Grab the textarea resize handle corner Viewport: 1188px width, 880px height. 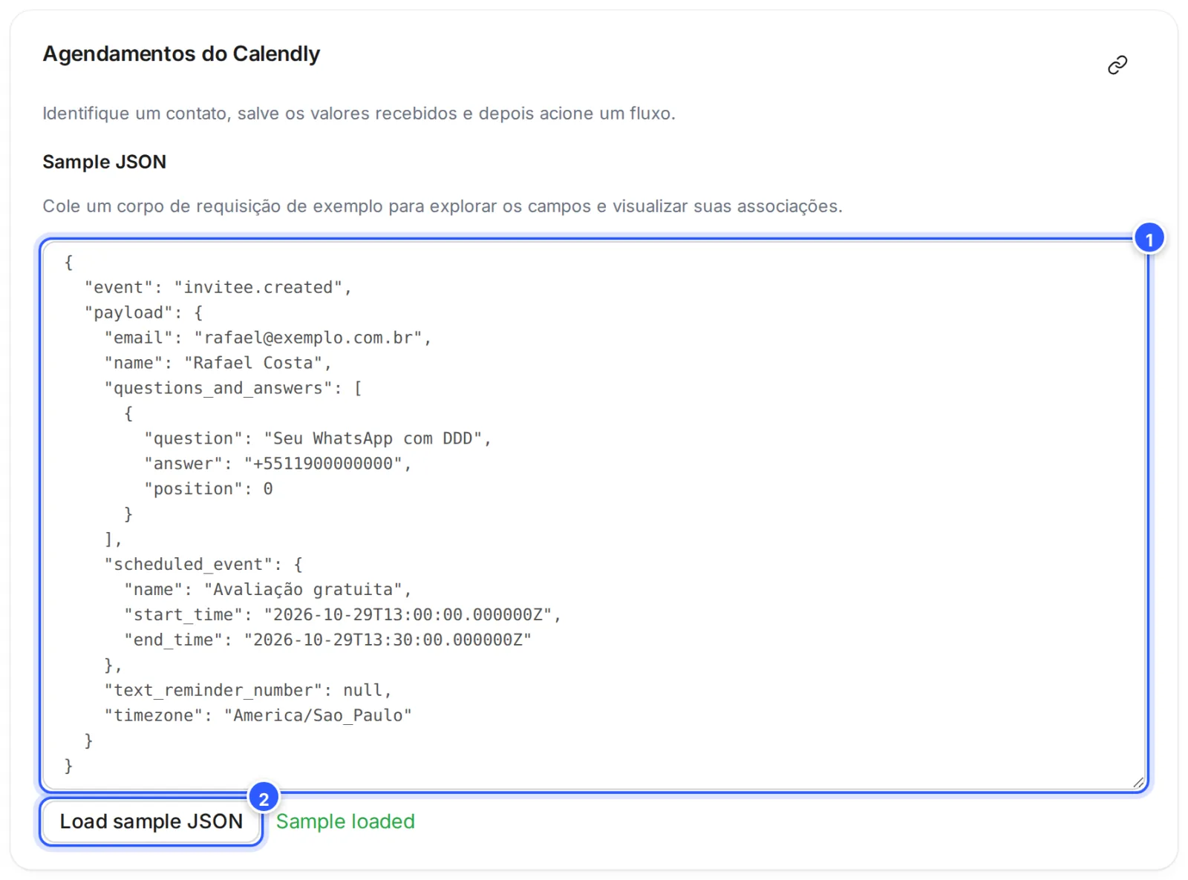pos(1138,783)
